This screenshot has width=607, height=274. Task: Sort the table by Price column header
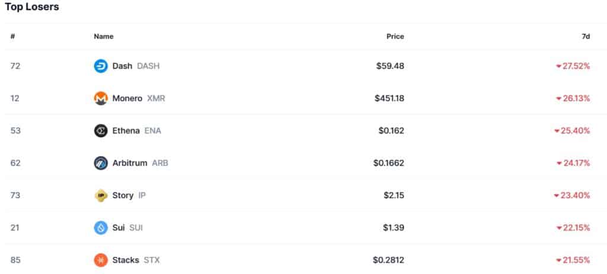coord(395,37)
